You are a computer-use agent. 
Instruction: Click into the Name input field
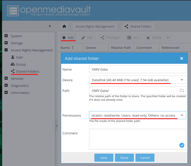(x=137, y=69)
